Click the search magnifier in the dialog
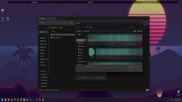 tap(140, 27)
